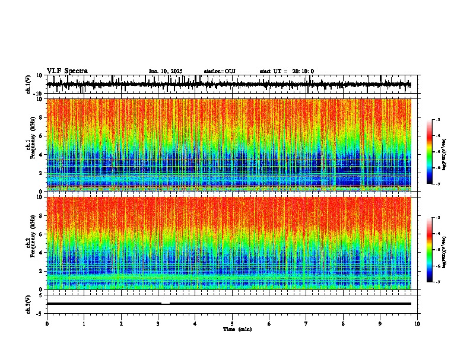This screenshot has width=470, height=363.
Task: Click the ch.2 spectrogram image
Action: [229, 243]
